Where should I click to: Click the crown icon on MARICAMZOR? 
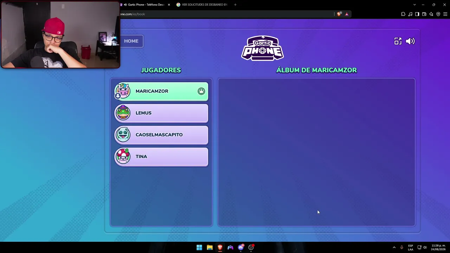pos(201,91)
